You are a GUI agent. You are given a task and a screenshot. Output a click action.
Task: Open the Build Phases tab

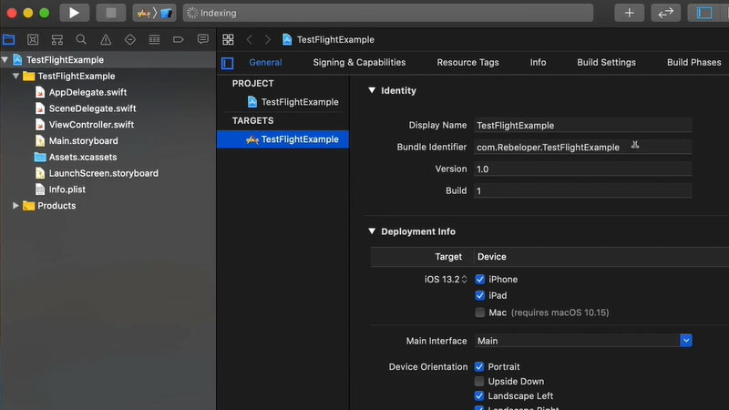coord(694,62)
